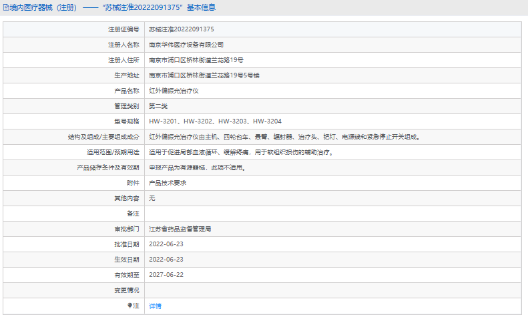The width and height of the screenshot is (528, 317).
Task: Select approval date 2022-06-23 in 批准日期 row
Action: pyautogui.click(x=166, y=244)
